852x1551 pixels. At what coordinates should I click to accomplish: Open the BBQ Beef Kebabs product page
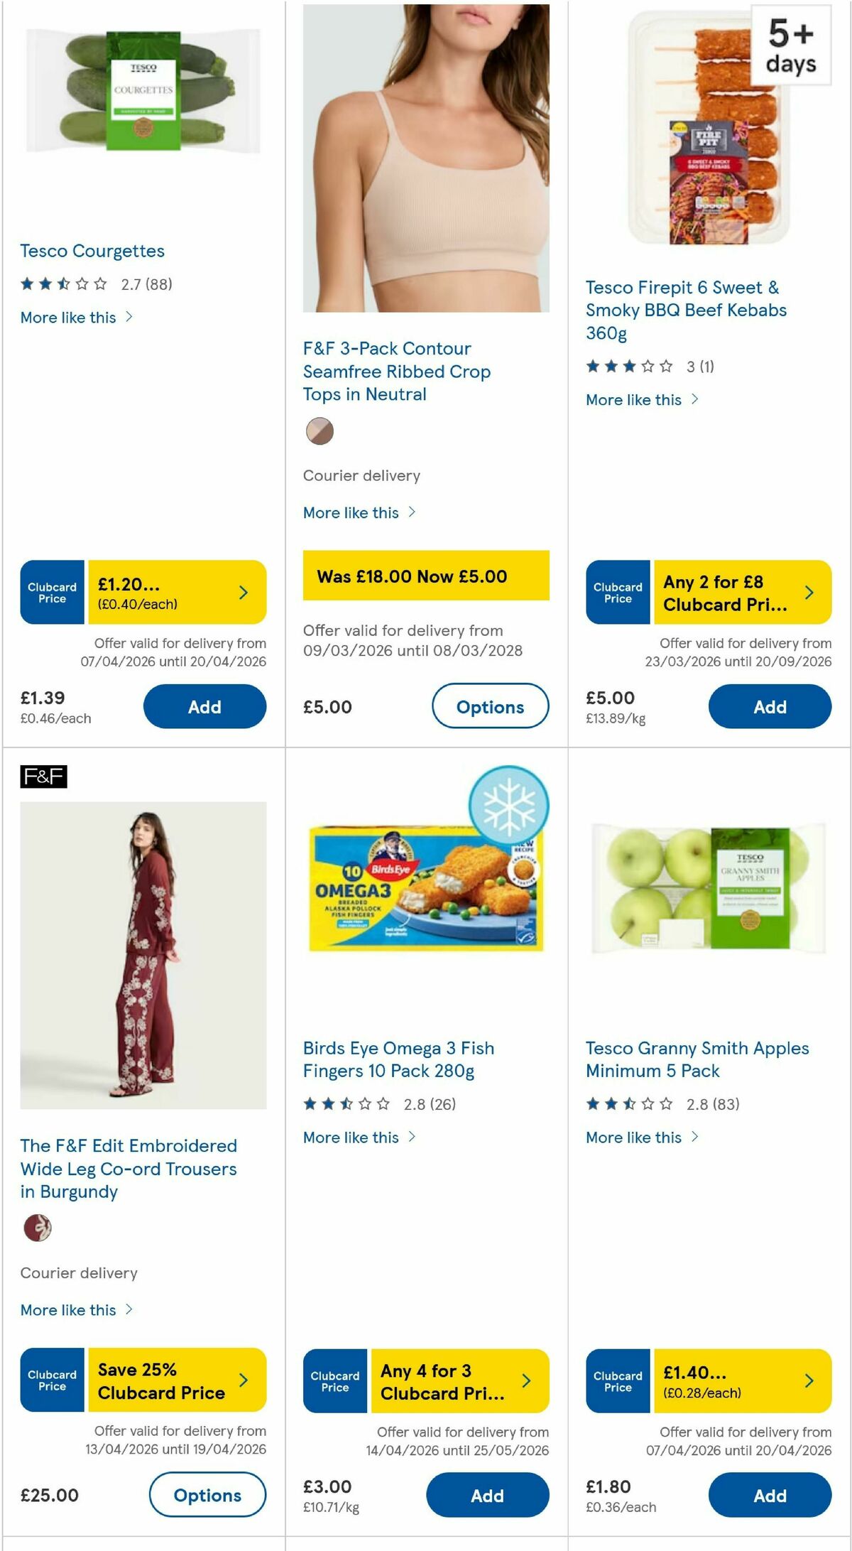coord(685,309)
